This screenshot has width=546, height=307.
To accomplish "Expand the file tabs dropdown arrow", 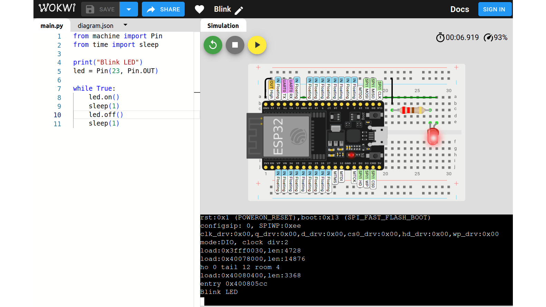I will point(125,25).
